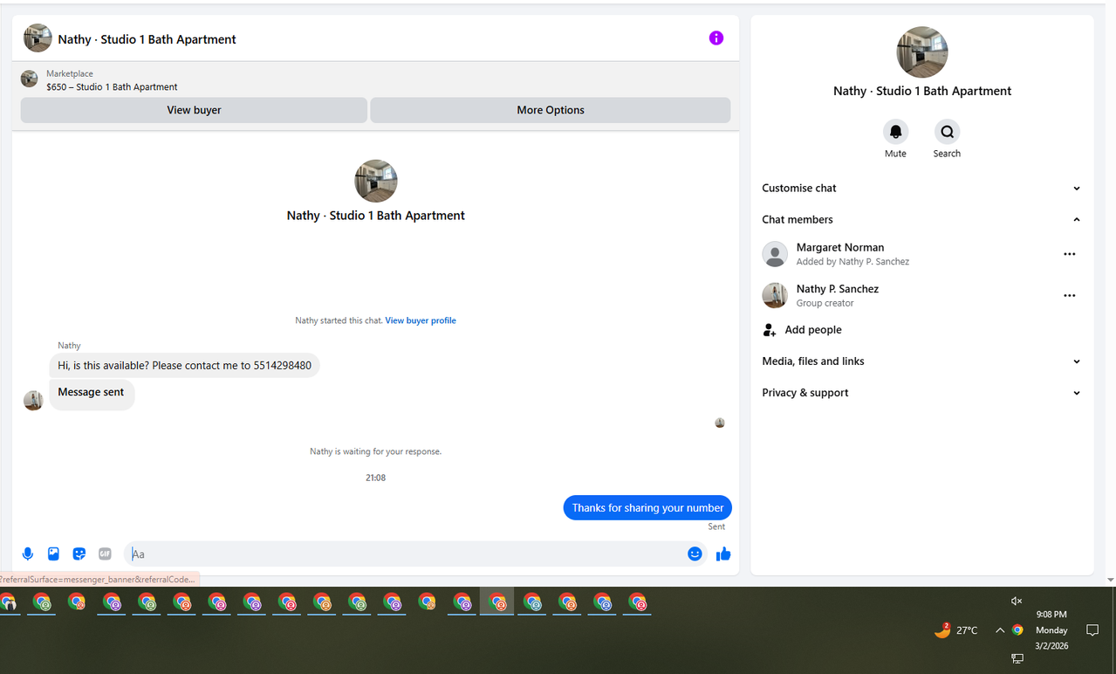Image resolution: width=1116 pixels, height=674 pixels.
Task: Open the network connection tray icon
Action: click(x=1017, y=658)
